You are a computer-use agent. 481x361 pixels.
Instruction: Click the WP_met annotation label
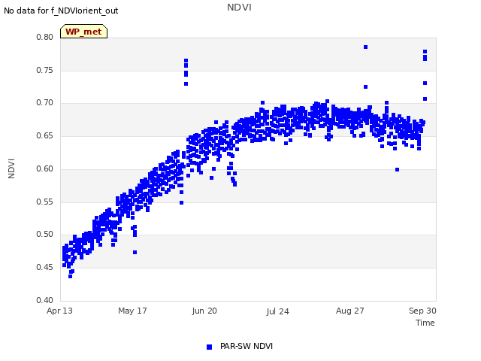[x=83, y=32]
